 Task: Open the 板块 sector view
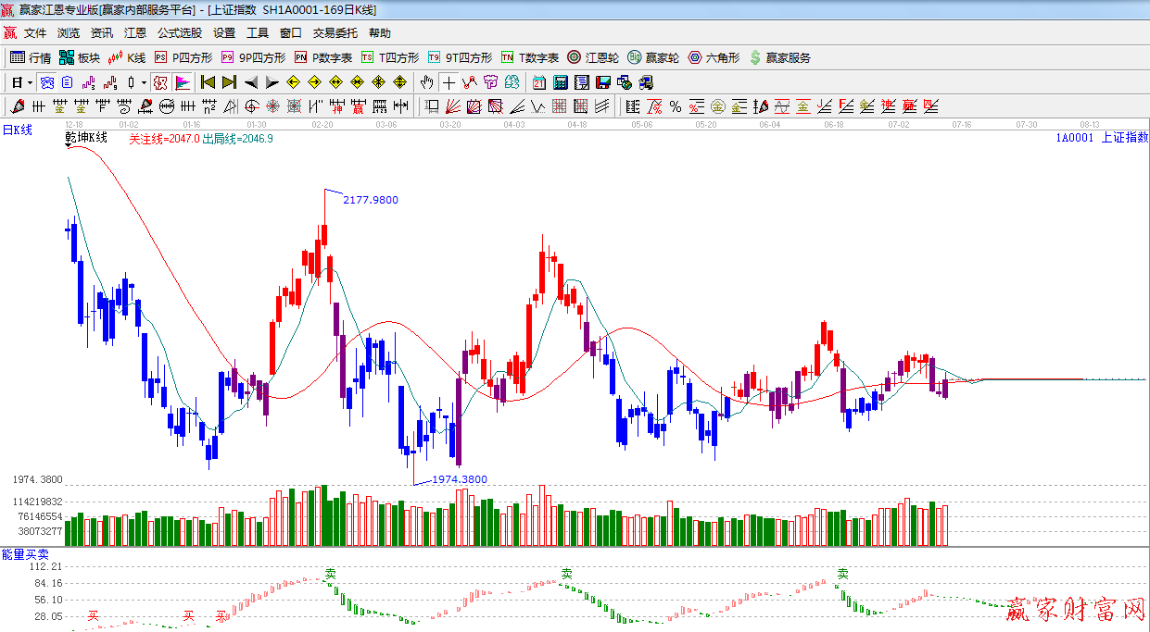(x=80, y=57)
